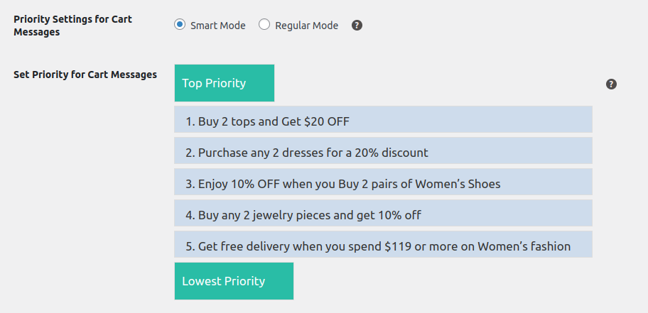Click help icon right of priority list
648x313 pixels.
point(611,84)
